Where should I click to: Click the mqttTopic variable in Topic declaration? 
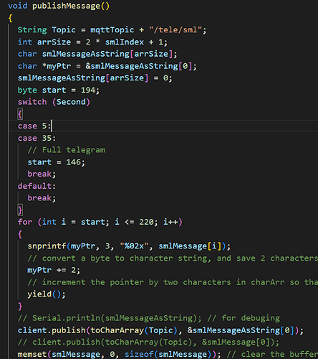coord(112,30)
